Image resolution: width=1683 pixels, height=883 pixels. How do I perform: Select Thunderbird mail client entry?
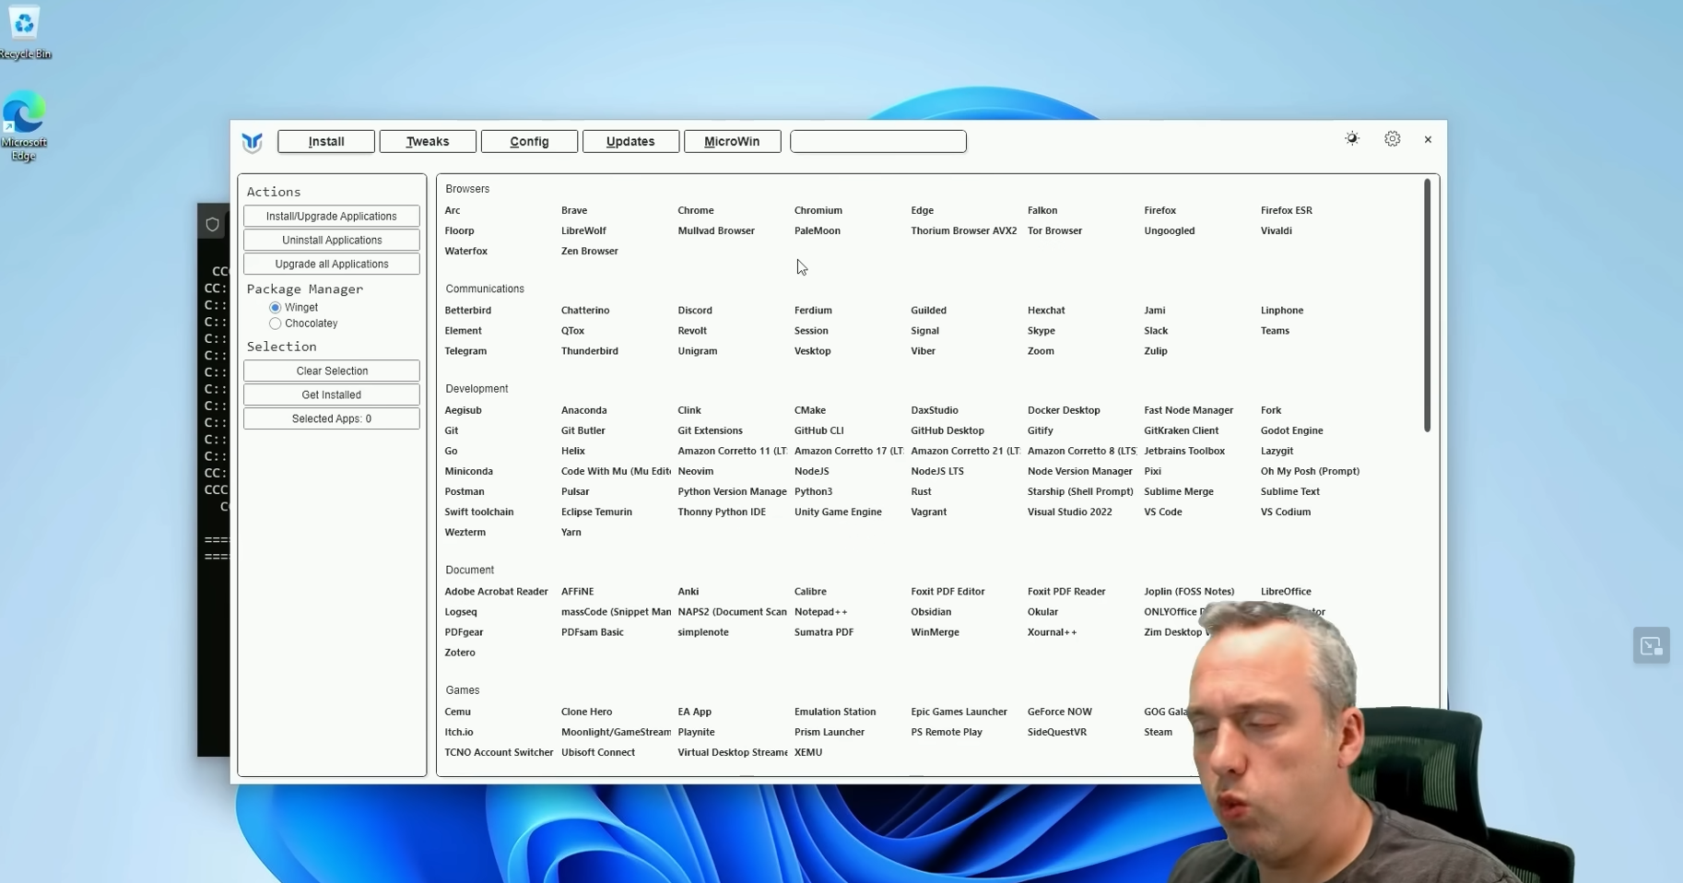tap(589, 351)
